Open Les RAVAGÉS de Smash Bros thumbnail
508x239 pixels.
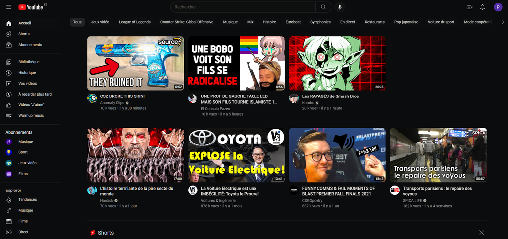click(x=337, y=63)
